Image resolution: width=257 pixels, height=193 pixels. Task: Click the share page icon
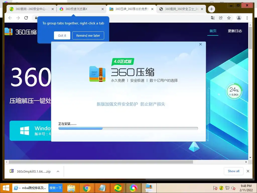point(221,18)
